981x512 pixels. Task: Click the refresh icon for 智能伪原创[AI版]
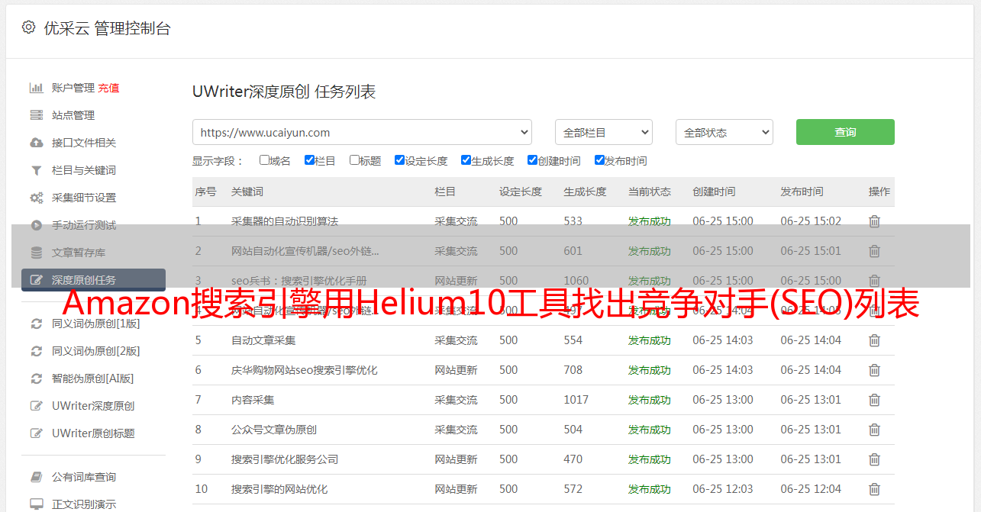tap(36, 378)
